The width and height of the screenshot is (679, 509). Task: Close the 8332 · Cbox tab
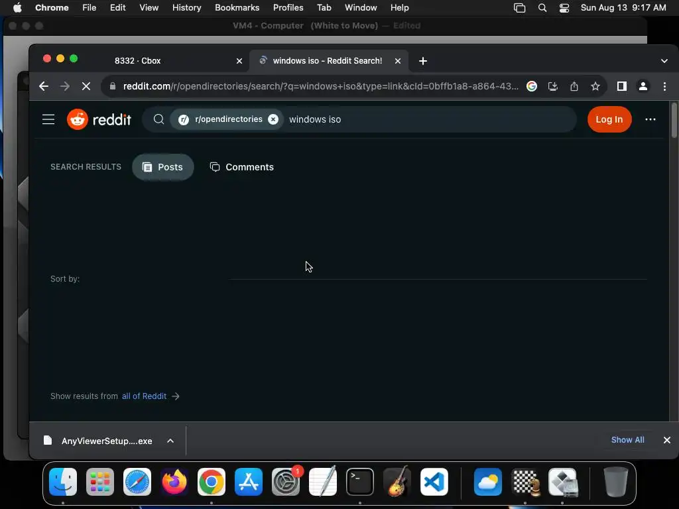pos(239,61)
